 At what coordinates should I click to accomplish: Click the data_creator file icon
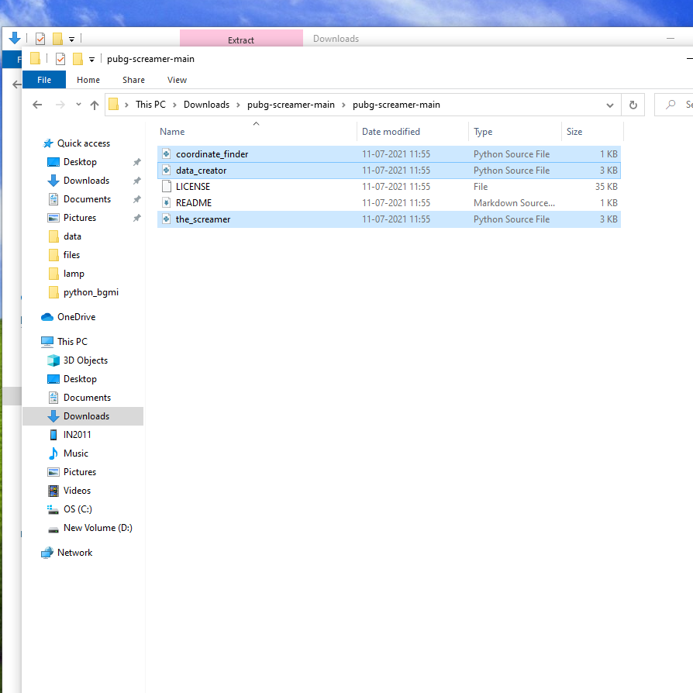(x=166, y=171)
